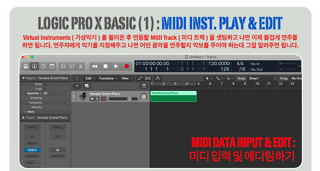Screen dimensions: 320x171
Task: Show the Toolbar toggle button
Action: coord(52,66)
